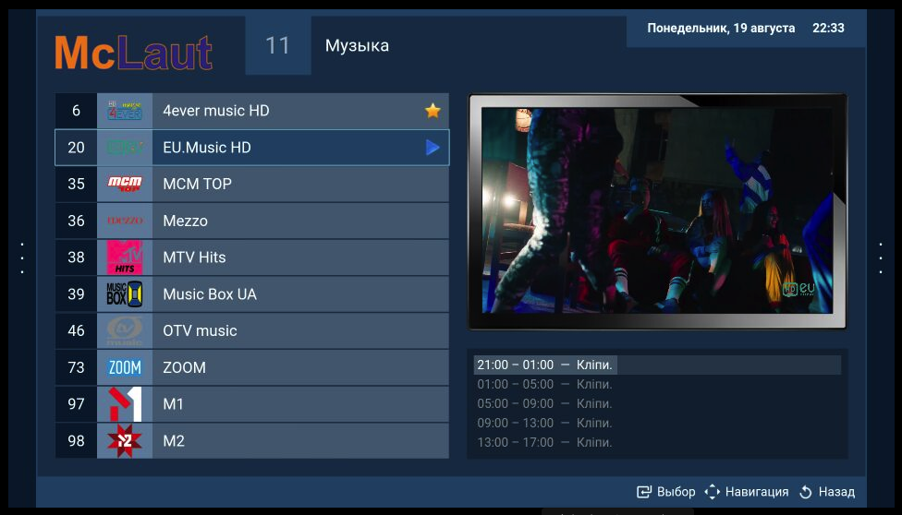The image size is (902, 515).
Task: Click the Music Box UA logo
Action: pos(124,293)
